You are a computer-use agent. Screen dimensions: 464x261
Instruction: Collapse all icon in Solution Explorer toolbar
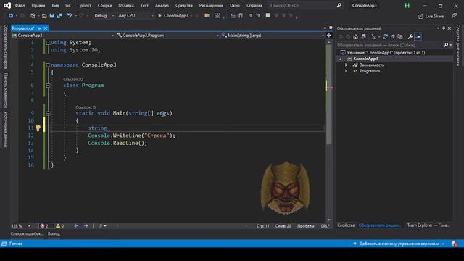click(x=393, y=37)
